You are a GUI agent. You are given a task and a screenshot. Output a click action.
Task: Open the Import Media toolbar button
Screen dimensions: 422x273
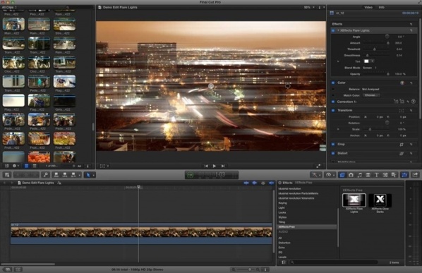[7, 175]
